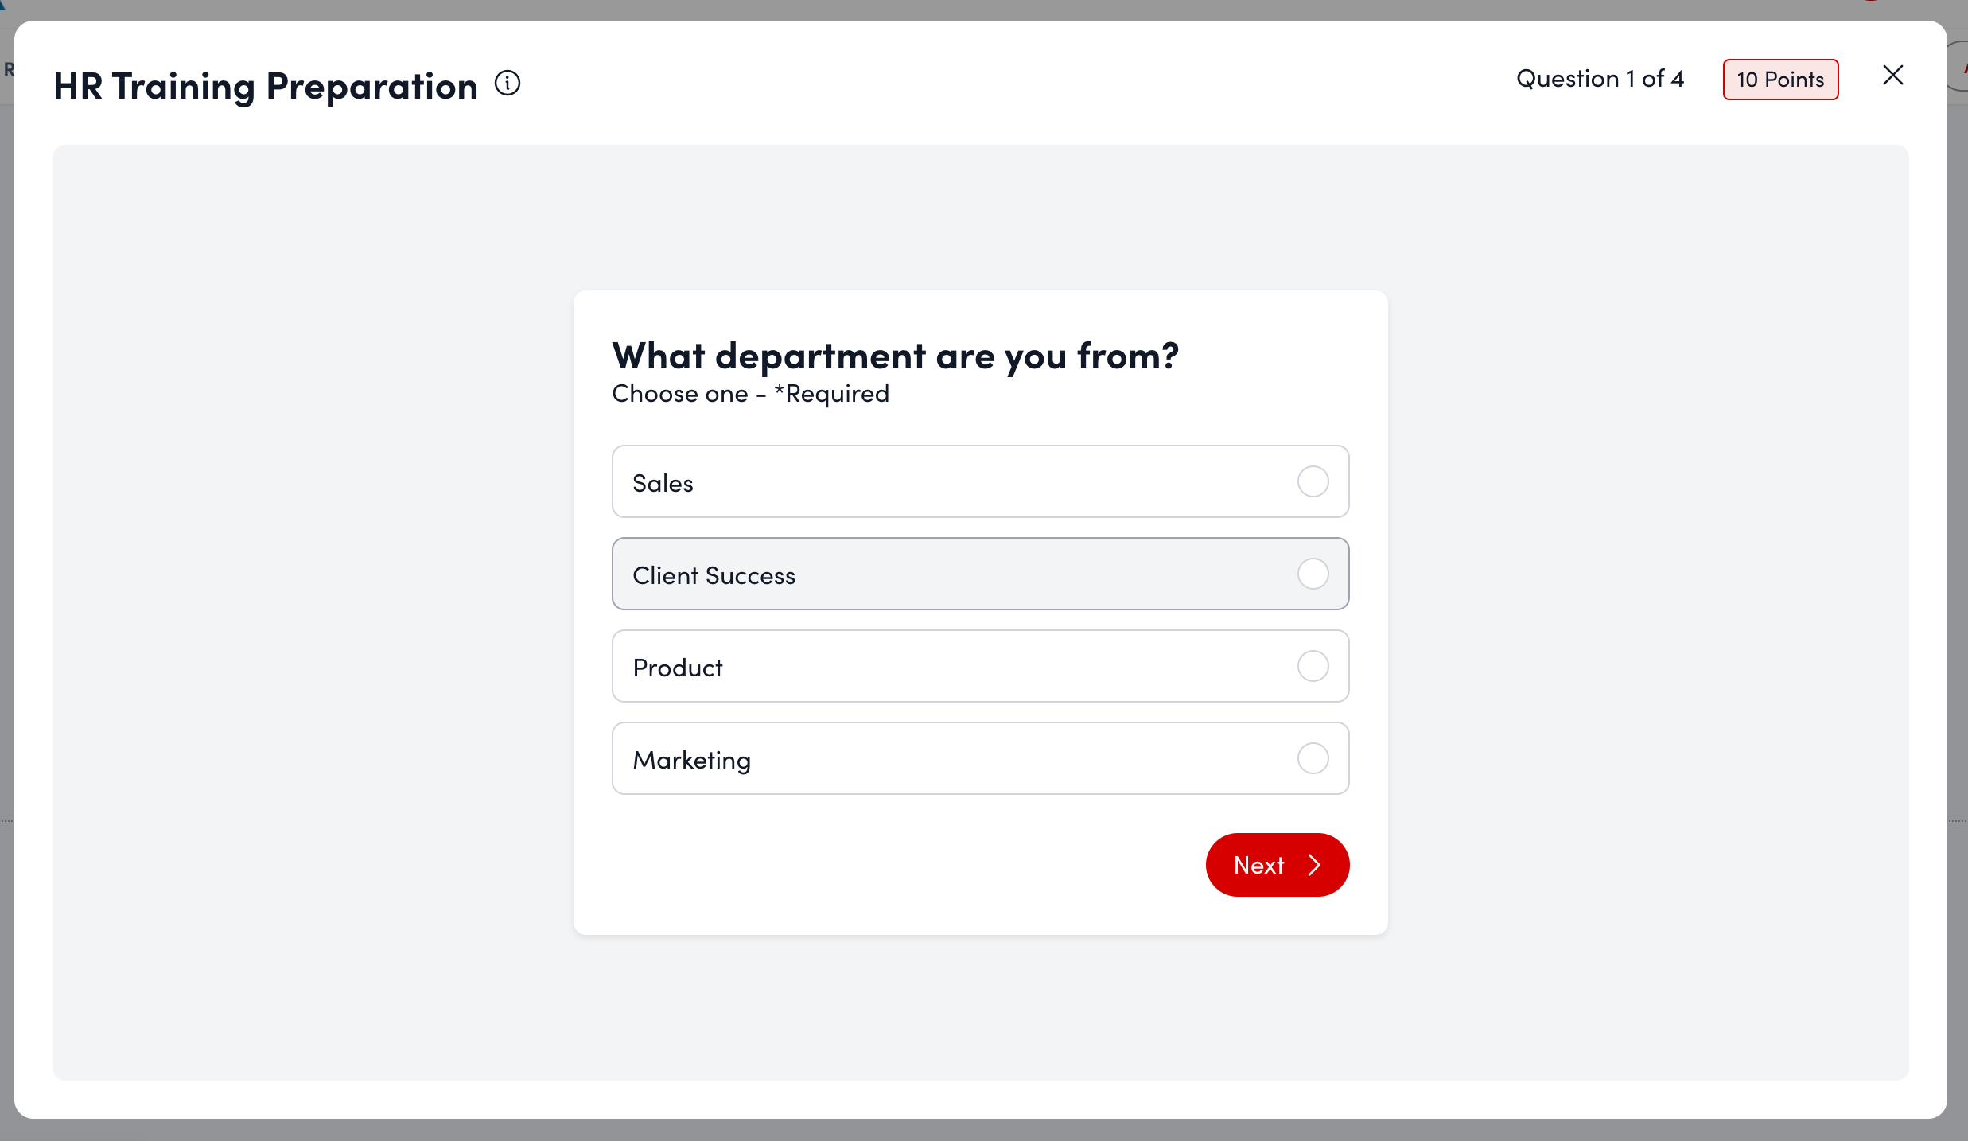Click the right-arrow chevron inside Next button
The height and width of the screenshot is (1141, 1968).
point(1313,865)
